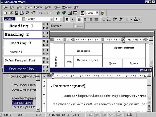Open the font size 14 dropdown
Screen dimensions: 156x117
[x=61, y=19]
